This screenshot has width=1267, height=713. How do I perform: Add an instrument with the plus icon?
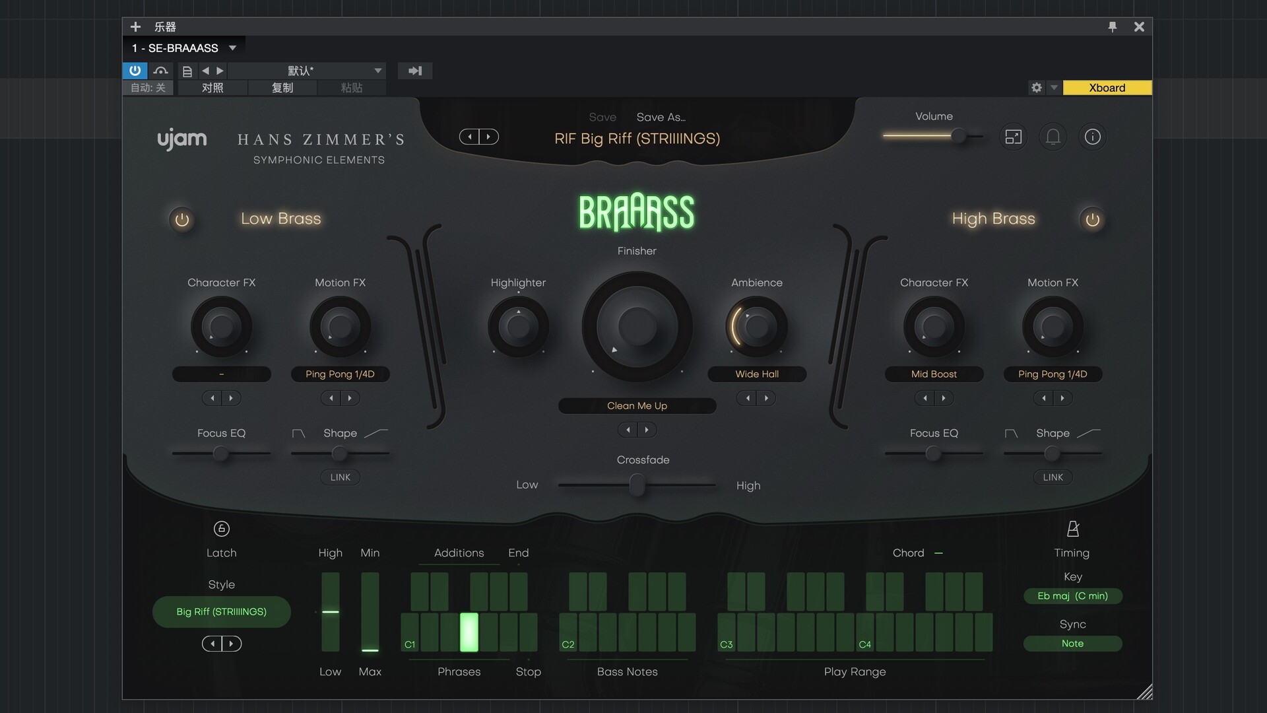tap(135, 27)
